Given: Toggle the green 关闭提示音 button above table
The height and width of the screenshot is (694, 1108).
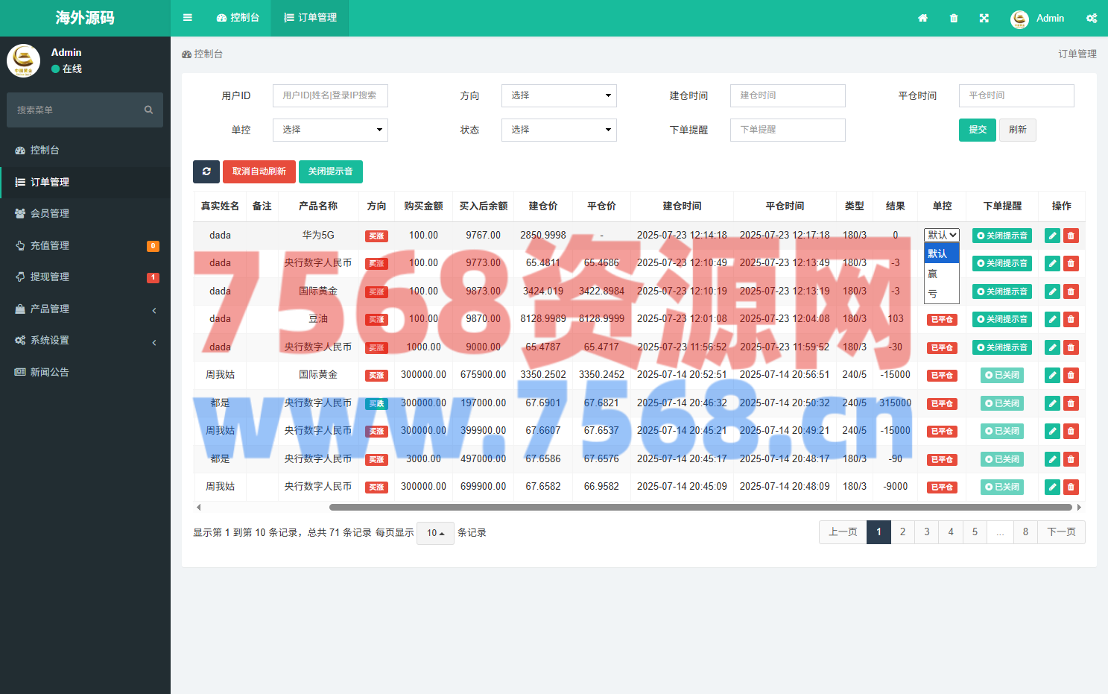Looking at the screenshot, I should [x=330, y=171].
